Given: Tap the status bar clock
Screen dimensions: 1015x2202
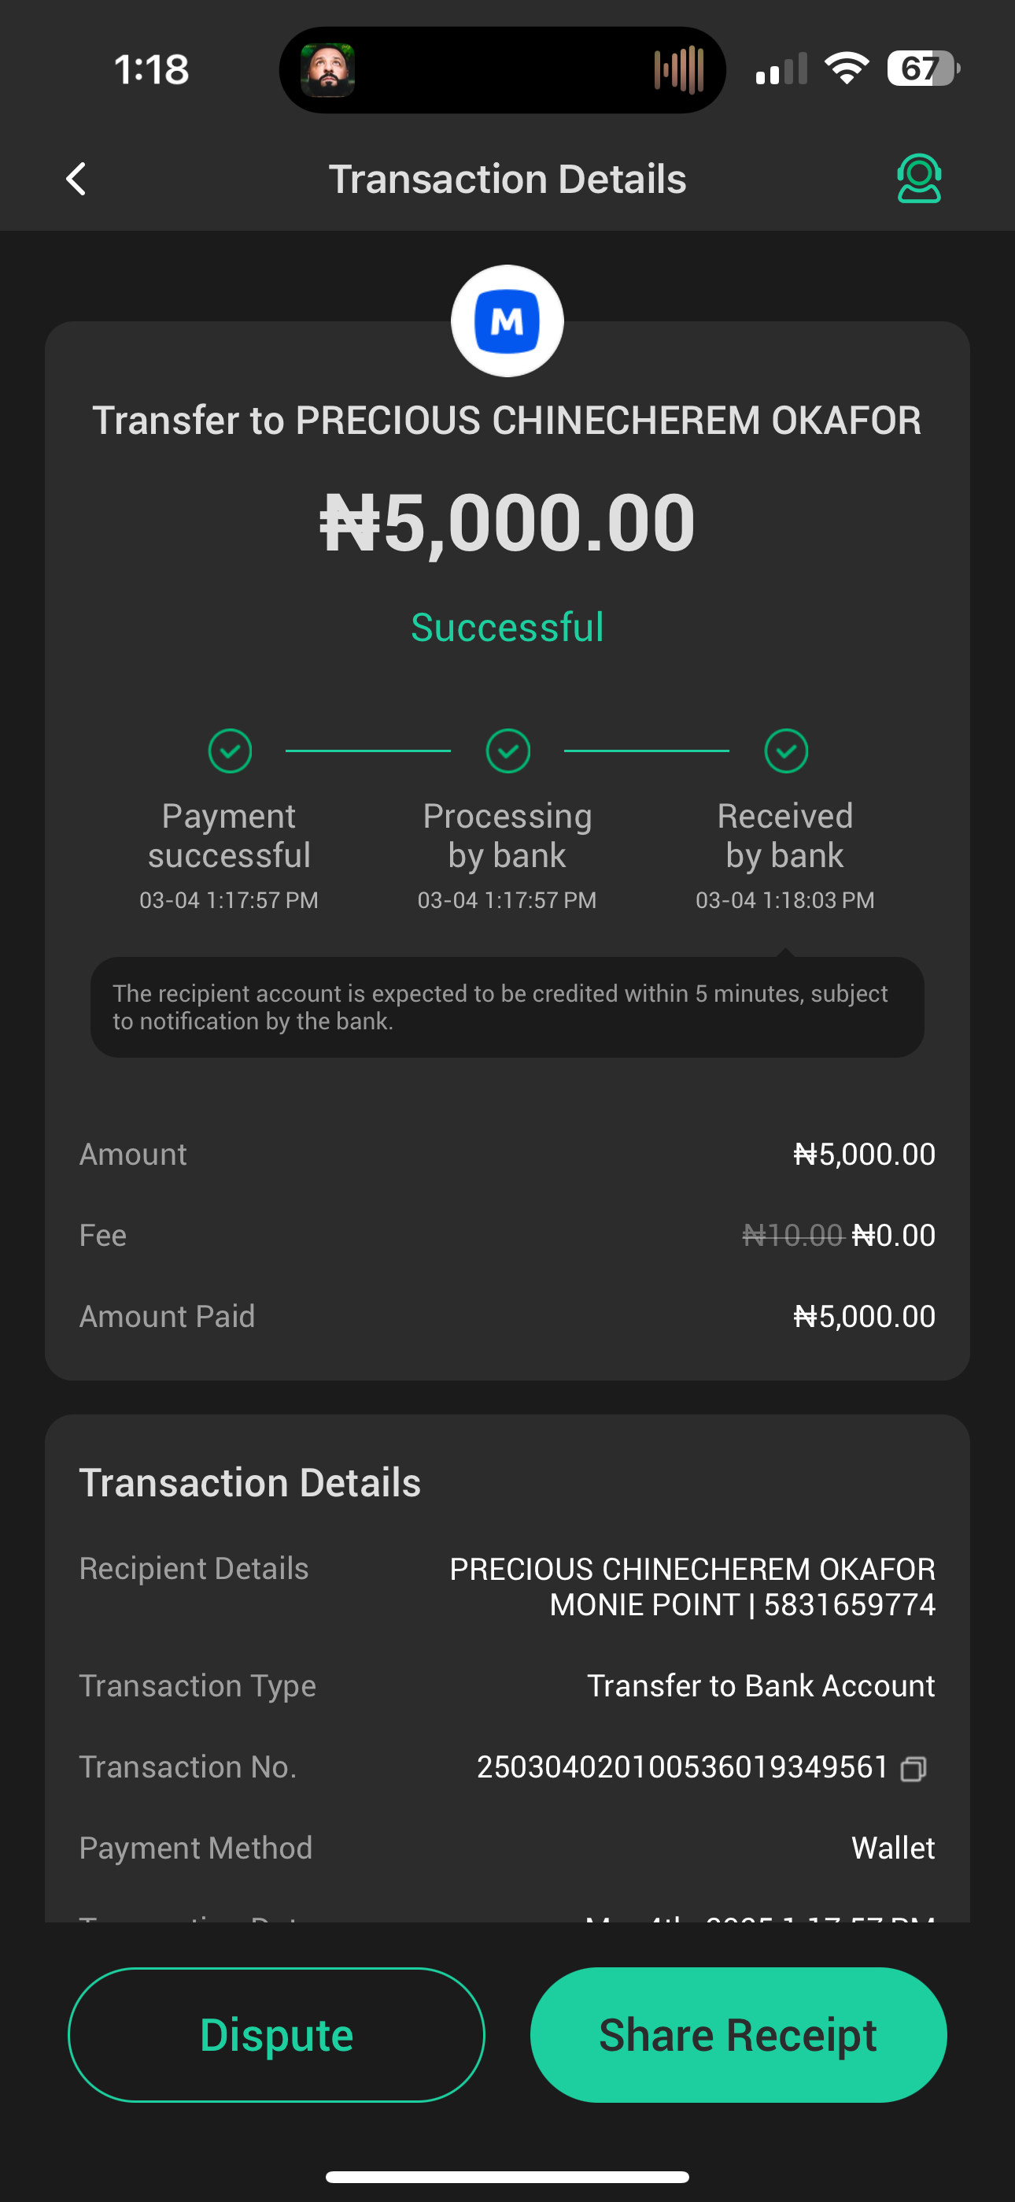Looking at the screenshot, I should click(x=151, y=69).
